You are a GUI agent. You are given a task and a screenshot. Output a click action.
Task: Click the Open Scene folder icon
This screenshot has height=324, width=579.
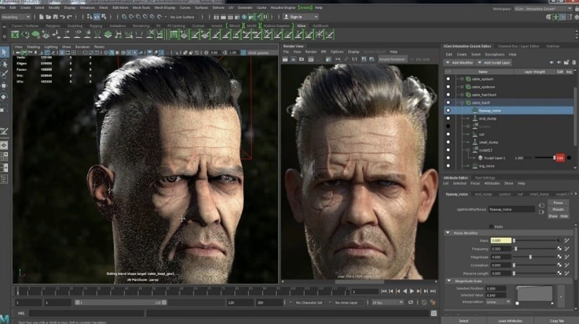[49, 17]
